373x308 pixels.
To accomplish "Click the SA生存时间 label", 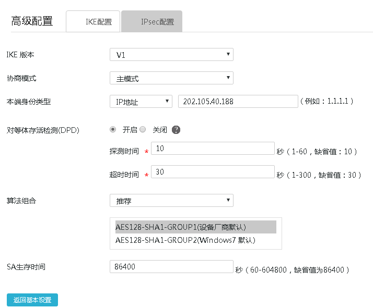I will [26, 267].
